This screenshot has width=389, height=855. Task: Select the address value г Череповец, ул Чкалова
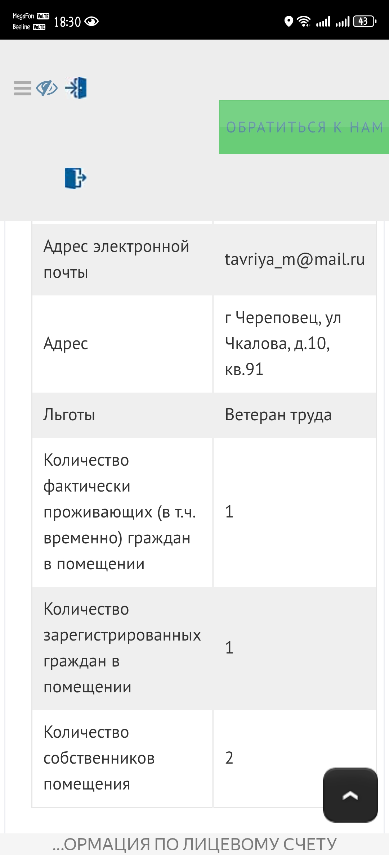(x=283, y=343)
